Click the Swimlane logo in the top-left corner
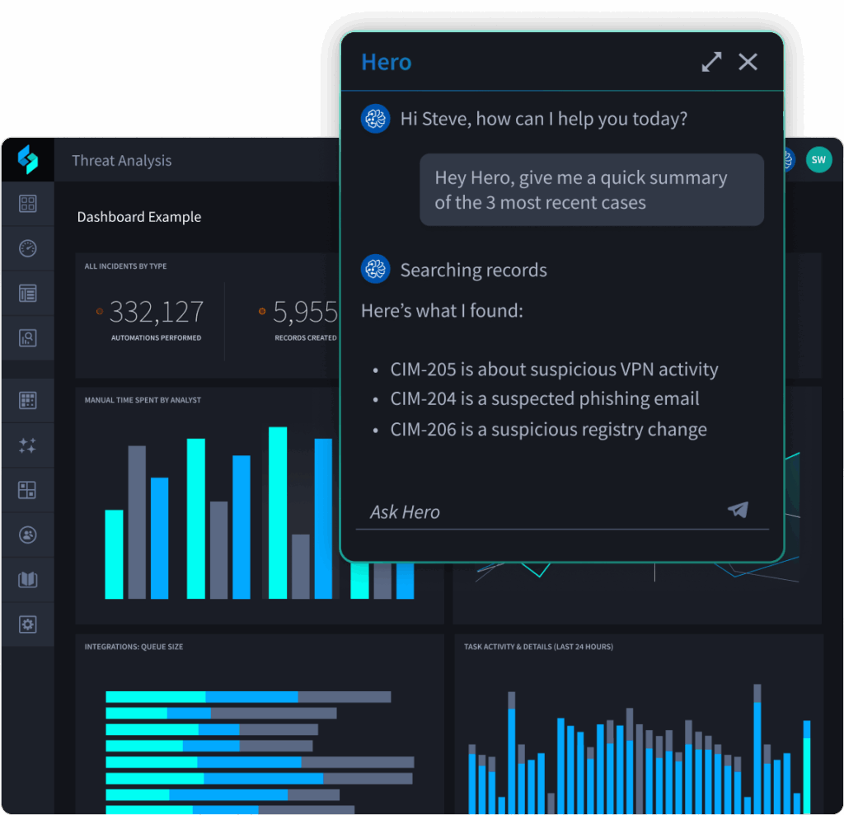844x815 pixels. (27, 159)
